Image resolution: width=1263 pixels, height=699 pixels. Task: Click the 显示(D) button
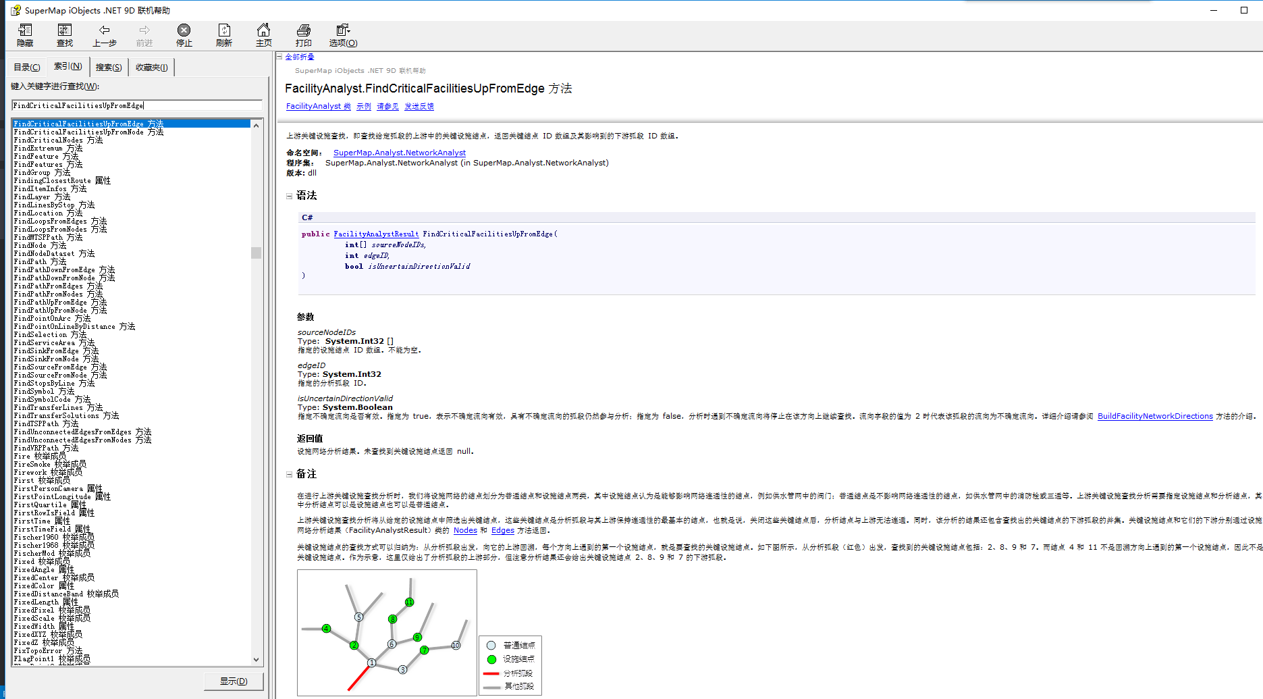(x=234, y=681)
